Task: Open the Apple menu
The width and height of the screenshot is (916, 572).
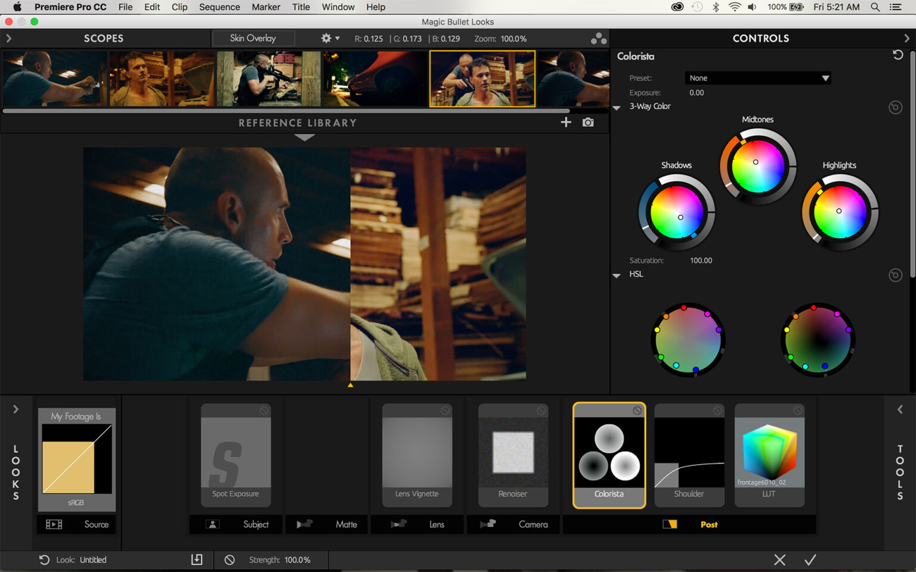Action: [x=17, y=7]
